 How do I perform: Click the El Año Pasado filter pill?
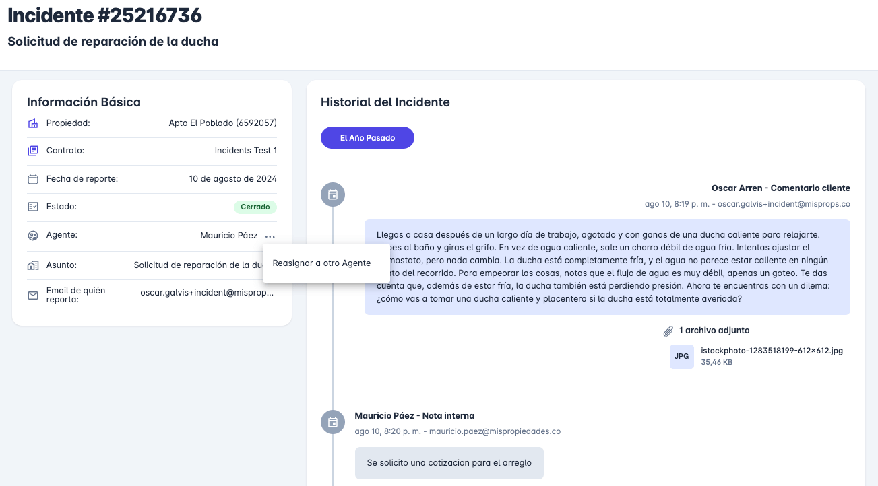point(367,137)
